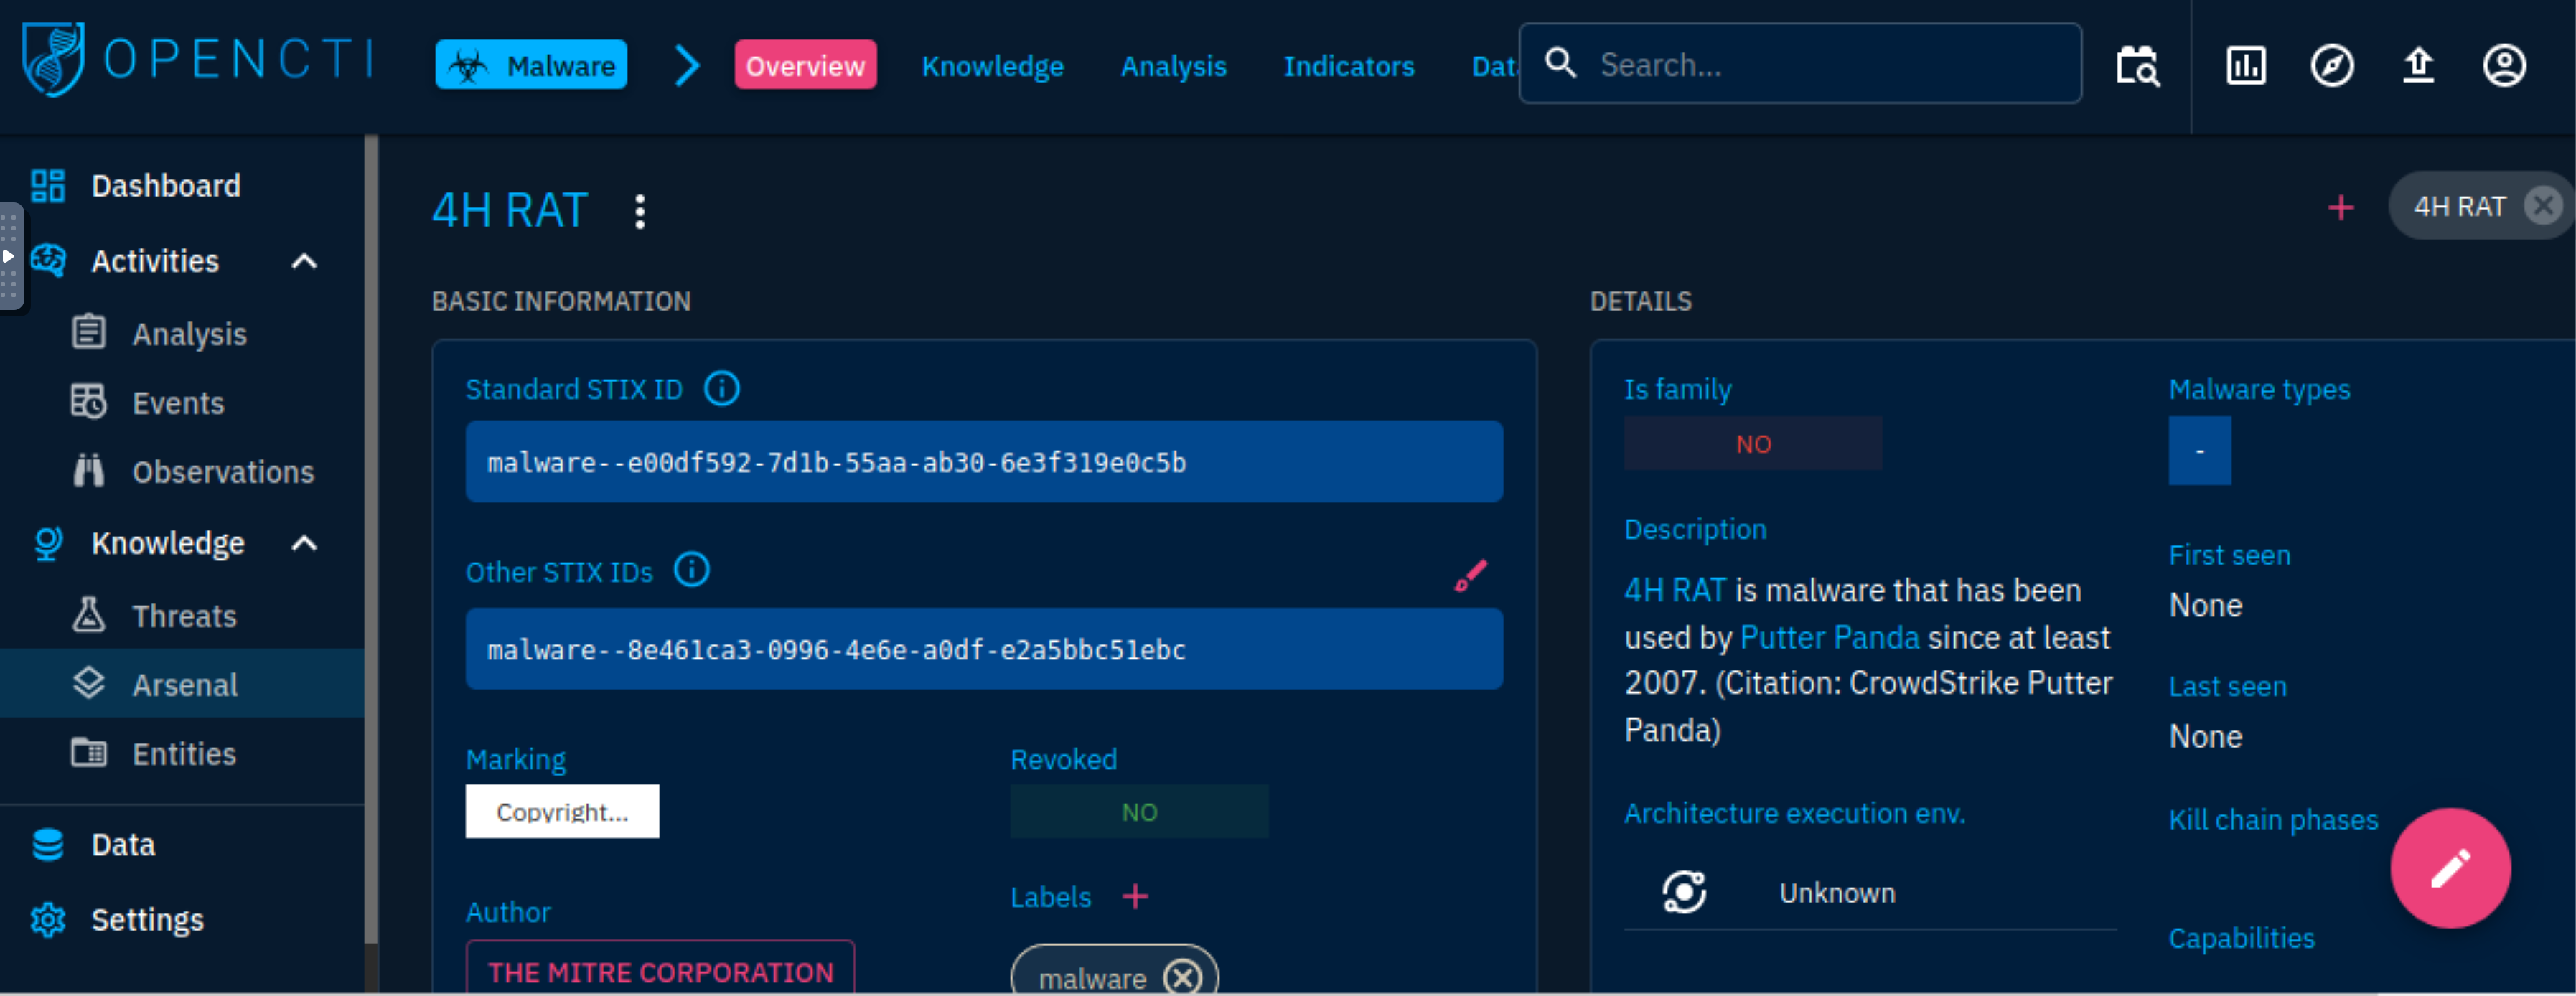Click the Data database icon
Viewport: 2576px width, 996px height.
pyautogui.click(x=48, y=845)
